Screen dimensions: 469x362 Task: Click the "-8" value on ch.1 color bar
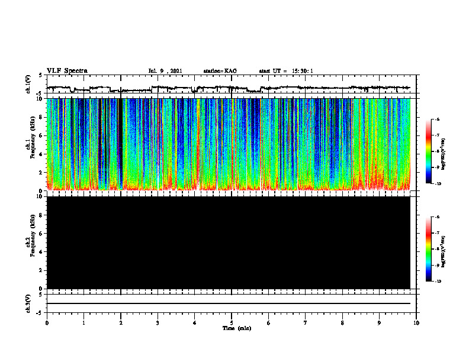click(437, 151)
